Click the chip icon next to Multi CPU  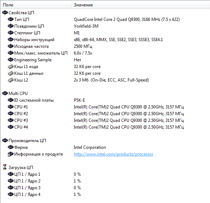tap(5, 93)
